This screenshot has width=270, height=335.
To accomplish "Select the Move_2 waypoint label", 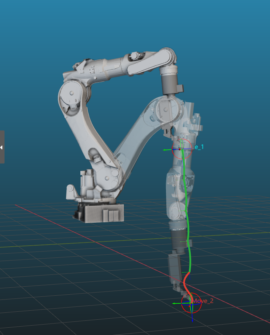I will click(x=204, y=301).
